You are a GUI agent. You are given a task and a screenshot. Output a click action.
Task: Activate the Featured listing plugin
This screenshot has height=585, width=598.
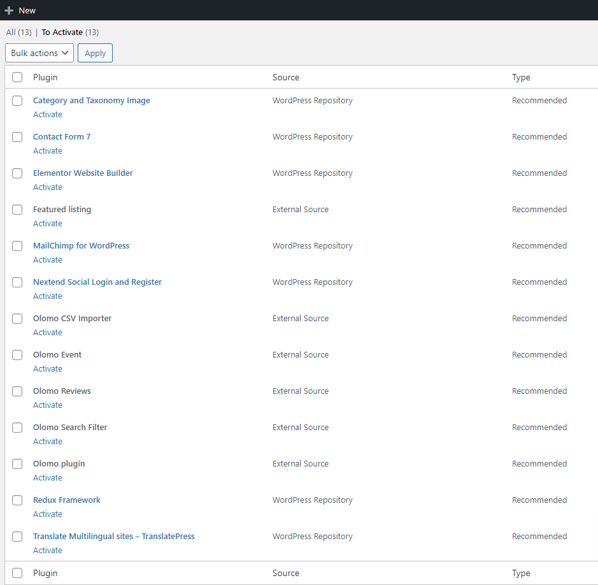pos(47,224)
